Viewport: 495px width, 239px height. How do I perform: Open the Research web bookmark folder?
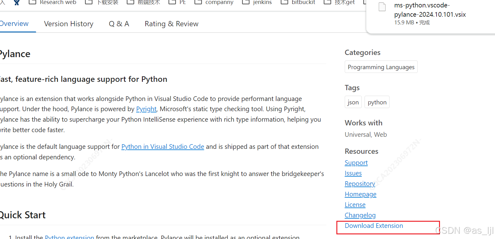pyautogui.click(x=52, y=2)
